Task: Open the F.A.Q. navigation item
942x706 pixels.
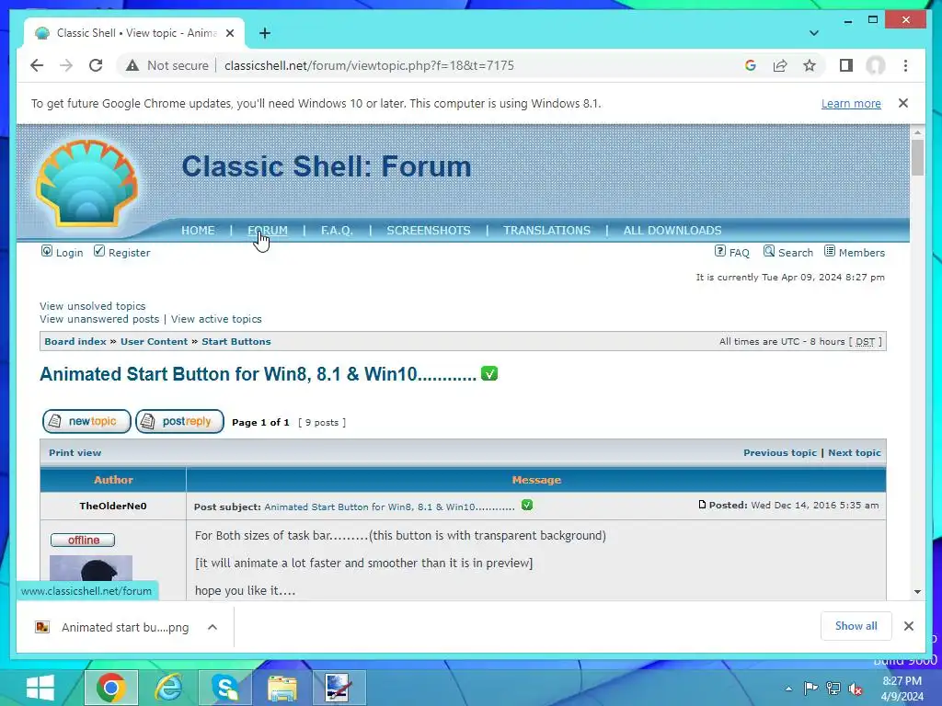Action: pyautogui.click(x=337, y=231)
